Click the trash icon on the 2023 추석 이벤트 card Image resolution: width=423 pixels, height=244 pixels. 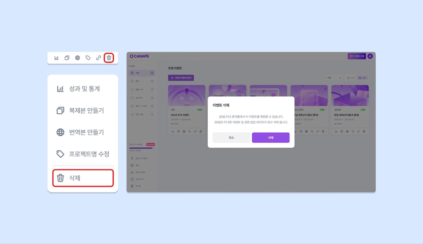click(x=201, y=132)
